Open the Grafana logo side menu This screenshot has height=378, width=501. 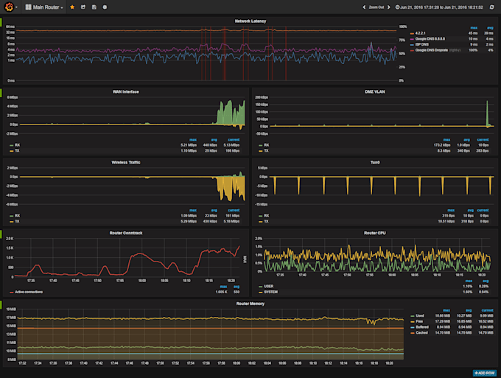point(10,7)
